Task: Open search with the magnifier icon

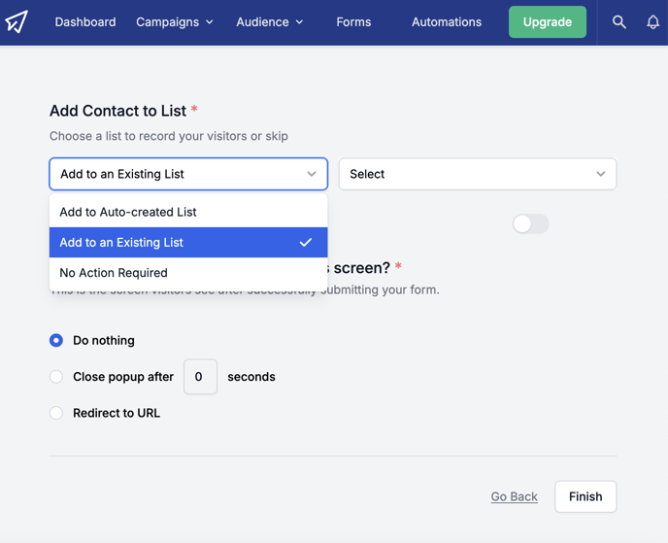Action: (619, 21)
